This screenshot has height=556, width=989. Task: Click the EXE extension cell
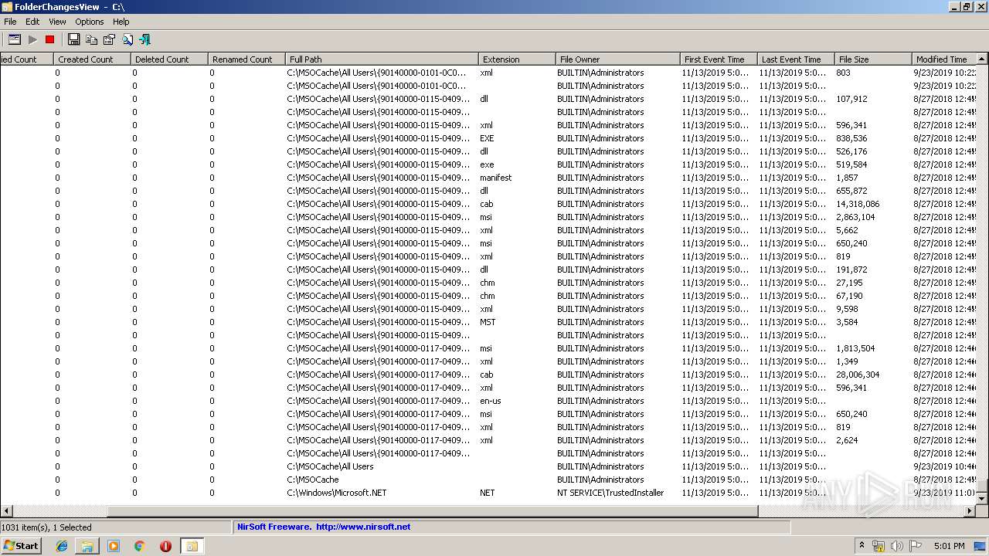coord(487,138)
